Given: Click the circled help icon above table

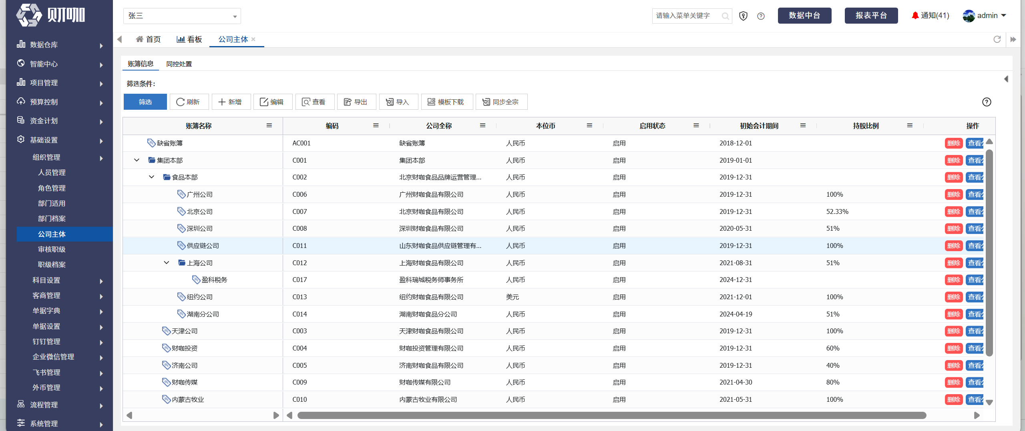Looking at the screenshot, I should [987, 102].
